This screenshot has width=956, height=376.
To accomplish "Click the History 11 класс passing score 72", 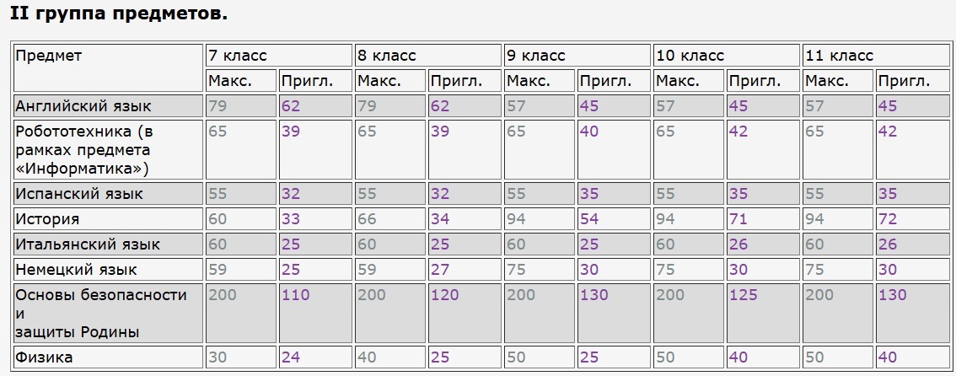I will pos(888,219).
